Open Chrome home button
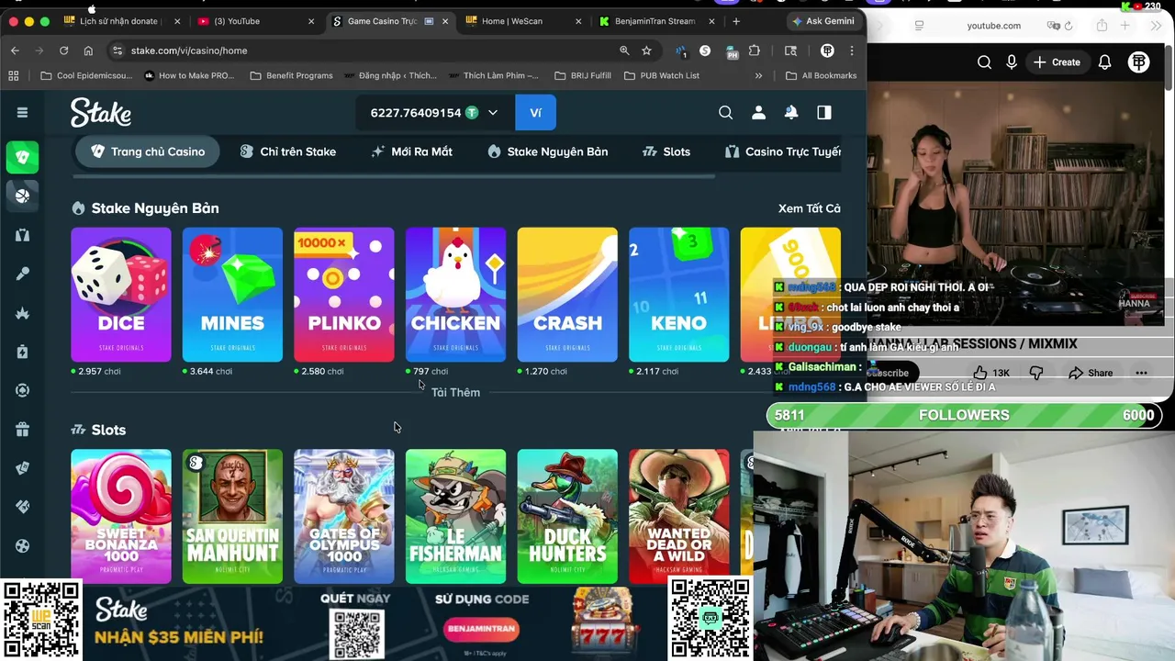Viewport: 1175px width, 661px height. pyautogui.click(x=88, y=50)
